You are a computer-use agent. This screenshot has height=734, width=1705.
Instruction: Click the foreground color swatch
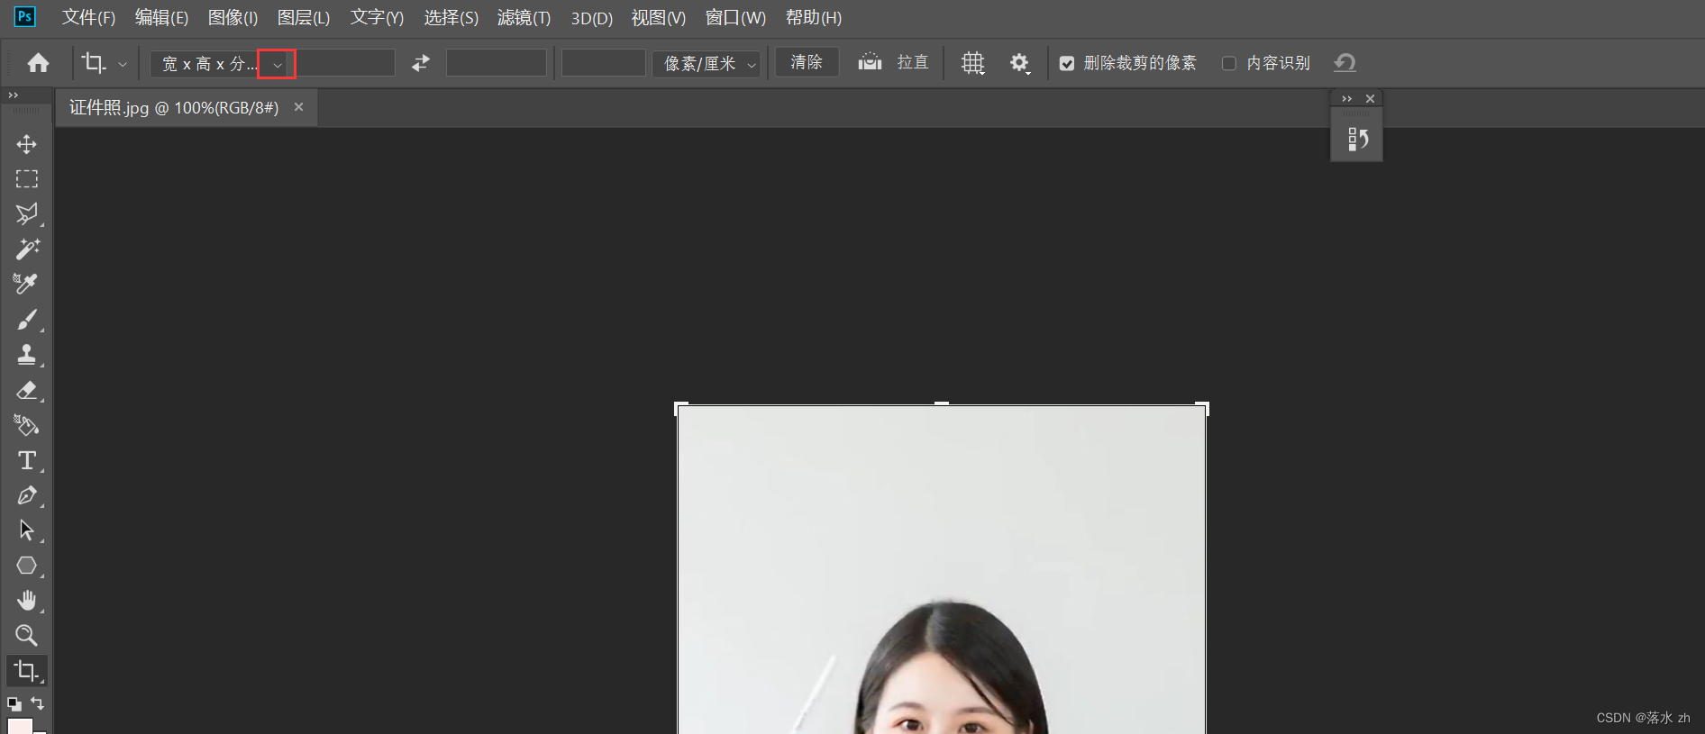[x=20, y=726]
